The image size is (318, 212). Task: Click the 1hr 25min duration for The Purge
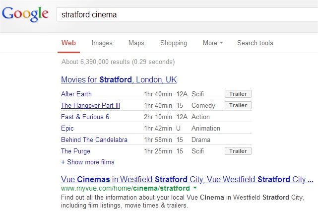158,151
